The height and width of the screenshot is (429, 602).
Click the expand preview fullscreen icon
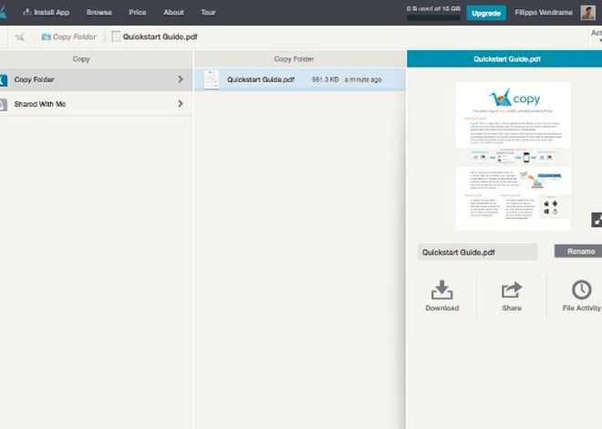(597, 220)
